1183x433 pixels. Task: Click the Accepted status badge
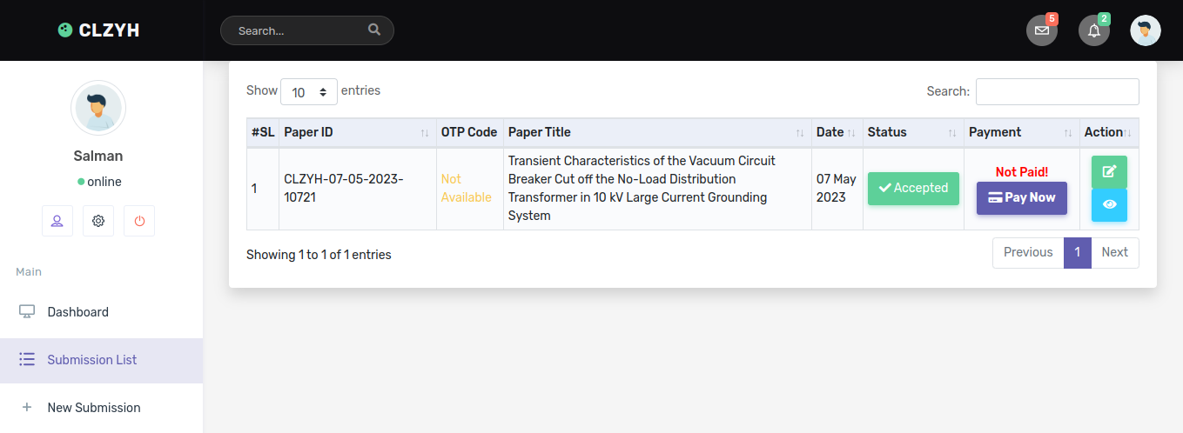pyautogui.click(x=913, y=188)
